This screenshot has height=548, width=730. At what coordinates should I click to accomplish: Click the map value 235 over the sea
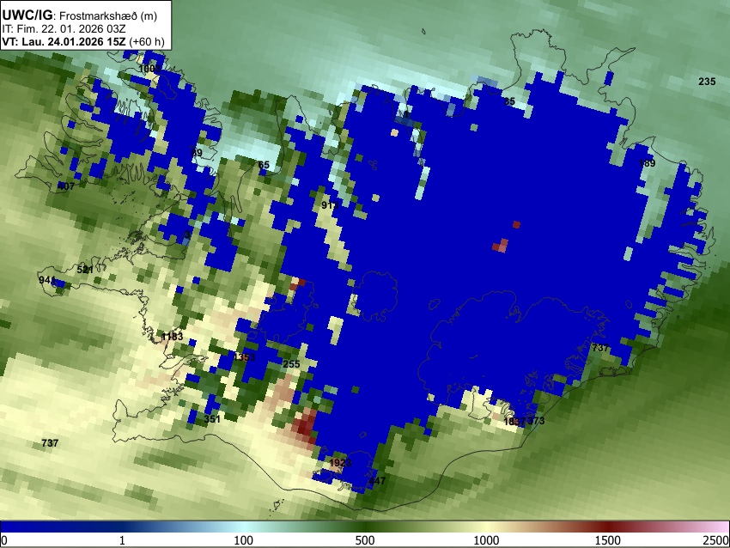707,82
